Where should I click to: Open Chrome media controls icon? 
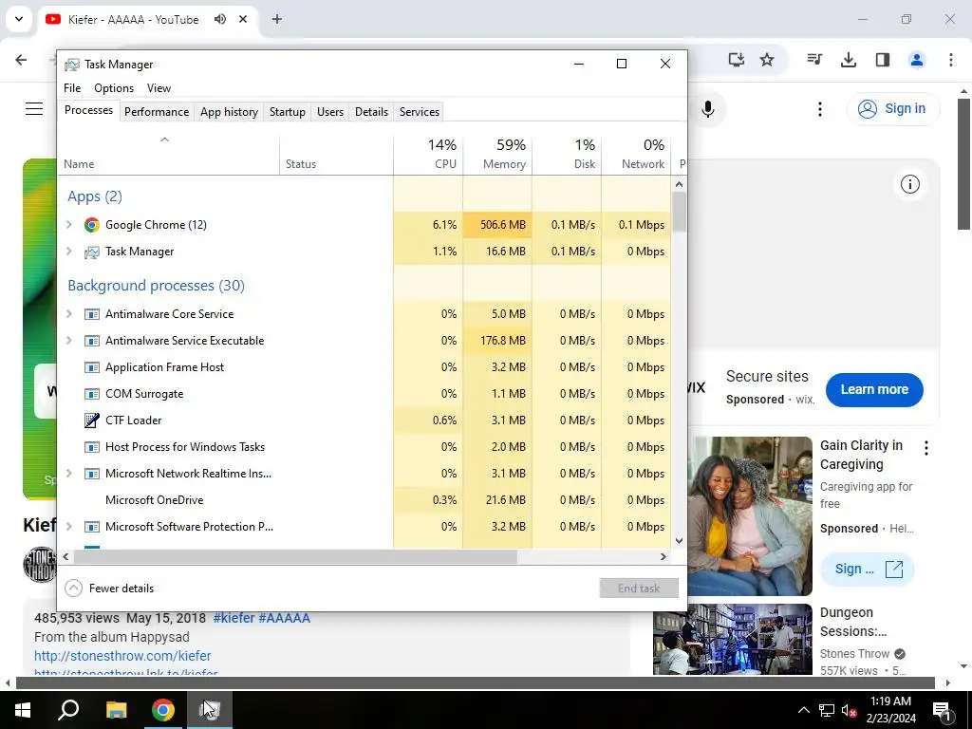[x=814, y=60]
